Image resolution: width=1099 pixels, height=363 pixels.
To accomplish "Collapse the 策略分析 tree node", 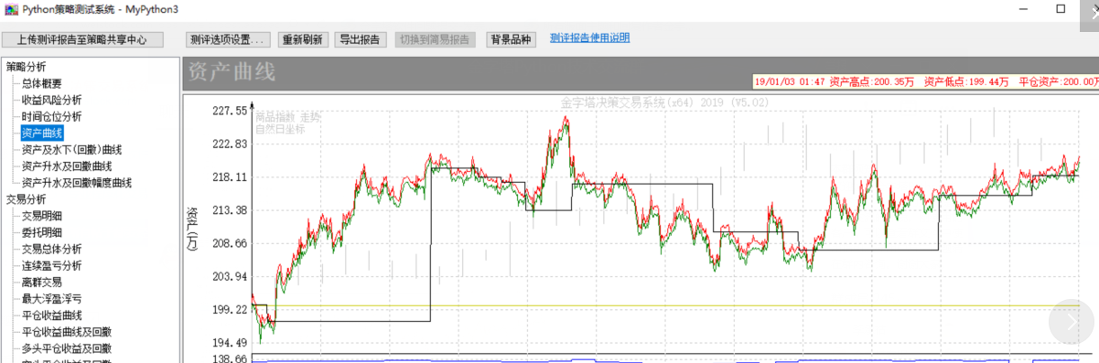I will [26, 67].
